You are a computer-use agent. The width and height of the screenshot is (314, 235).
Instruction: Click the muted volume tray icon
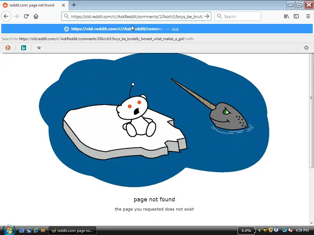coord(290,230)
